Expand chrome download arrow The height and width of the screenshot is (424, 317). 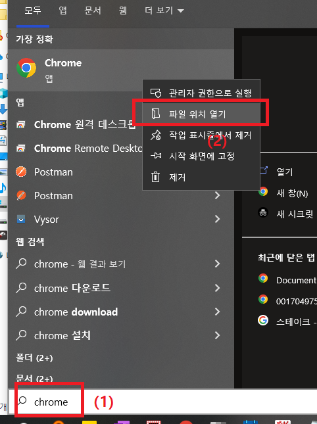pos(217,312)
